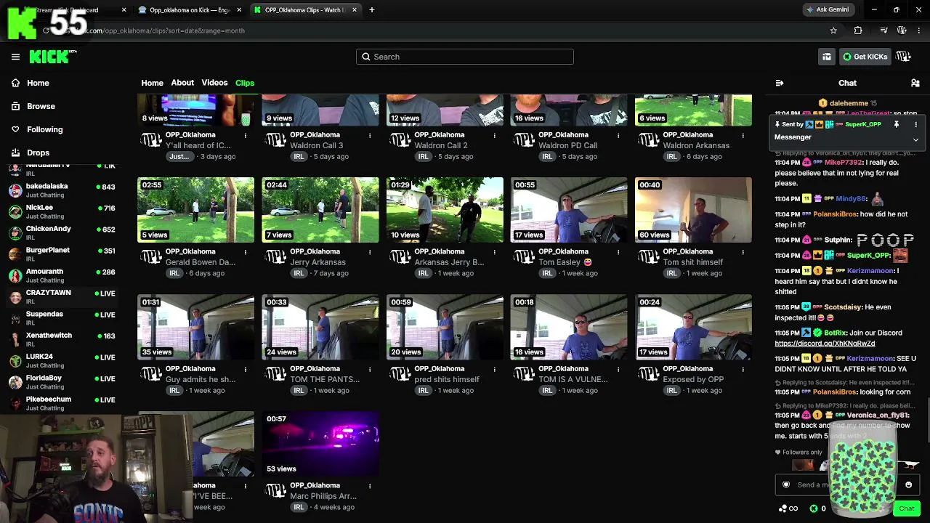Open CRAZYTAWN live channel in sidebar
The image size is (930, 523).
click(62, 296)
